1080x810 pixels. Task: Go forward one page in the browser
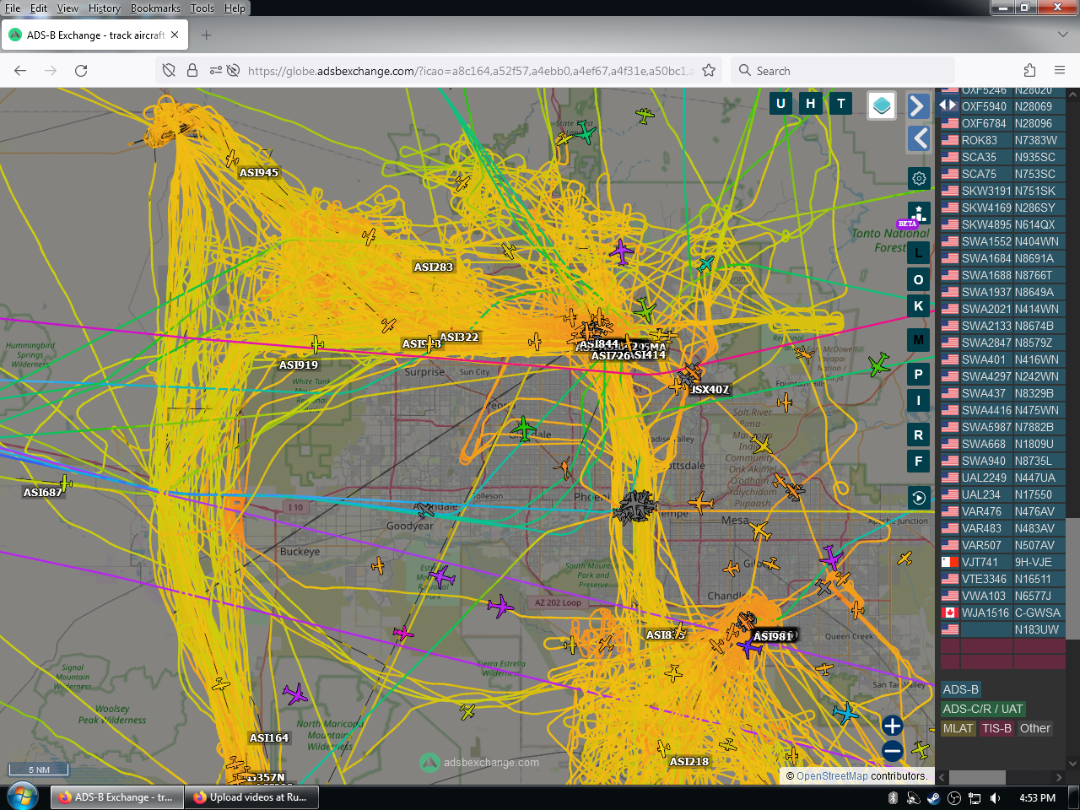coord(51,71)
